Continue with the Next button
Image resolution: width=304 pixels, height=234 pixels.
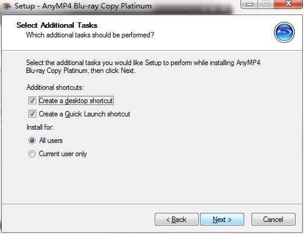[222, 220]
